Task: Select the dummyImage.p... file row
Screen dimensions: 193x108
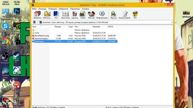Action: 74,38
